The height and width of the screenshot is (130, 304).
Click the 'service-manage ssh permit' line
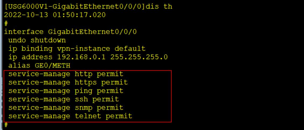pyautogui.click(x=63, y=99)
